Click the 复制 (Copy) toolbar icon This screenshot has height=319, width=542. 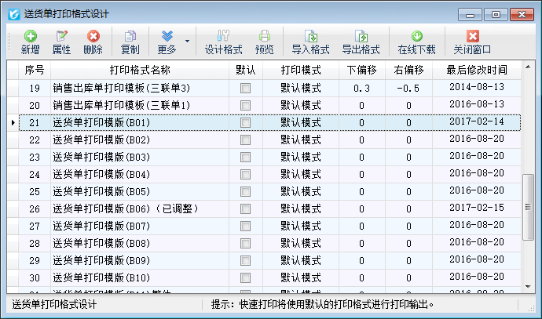click(130, 36)
